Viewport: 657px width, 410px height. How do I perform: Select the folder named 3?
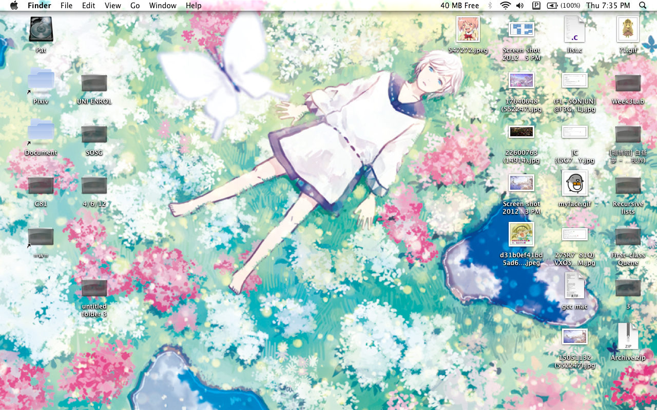point(628,288)
